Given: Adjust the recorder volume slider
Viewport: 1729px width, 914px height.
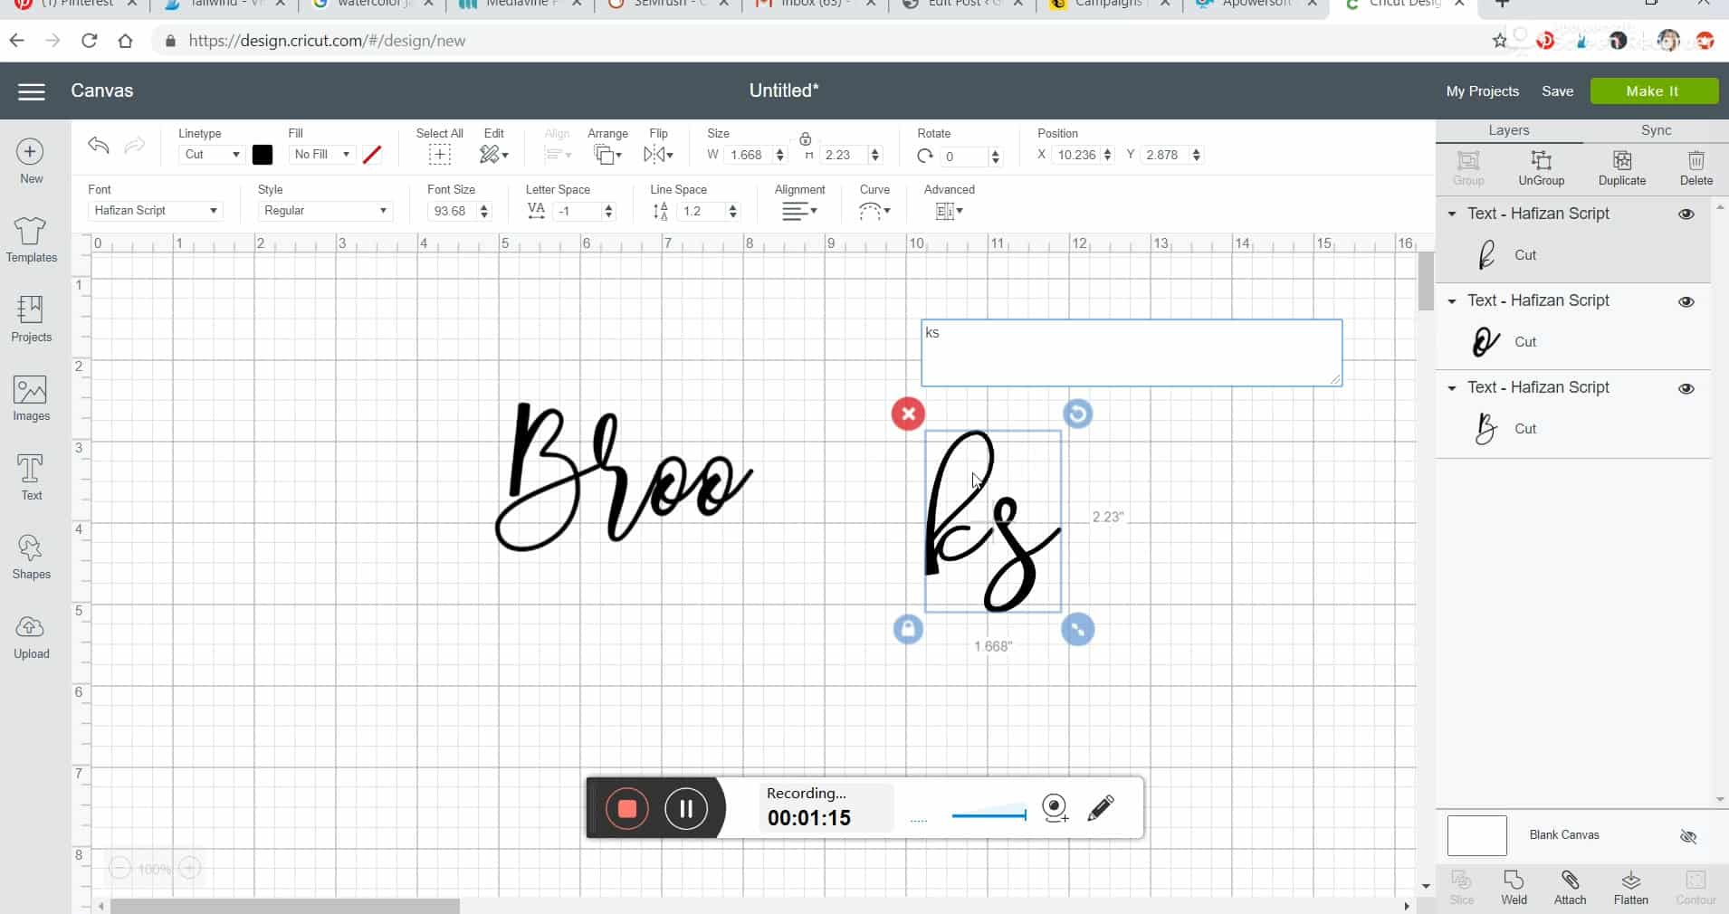Looking at the screenshot, I should [x=989, y=815].
